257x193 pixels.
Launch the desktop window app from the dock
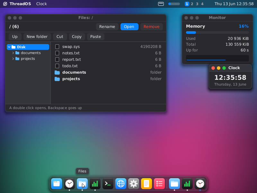point(57,184)
